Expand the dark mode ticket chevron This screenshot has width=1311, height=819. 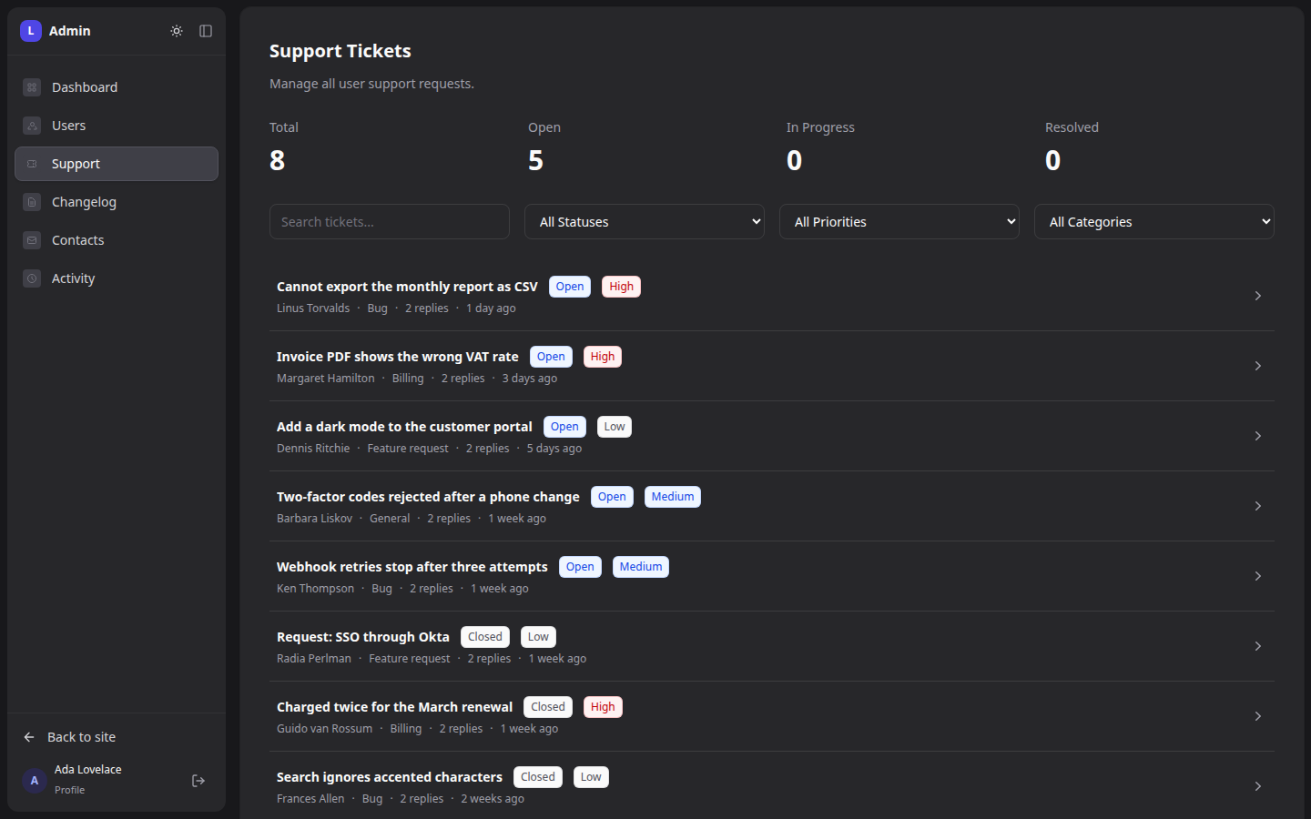[x=1258, y=436]
